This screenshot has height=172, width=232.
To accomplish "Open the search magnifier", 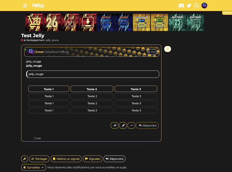I will (x=197, y=6).
